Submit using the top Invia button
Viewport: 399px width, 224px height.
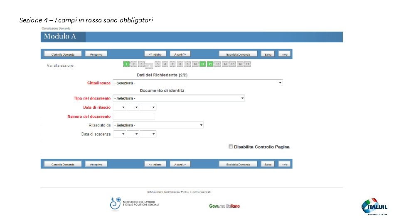click(284, 54)
